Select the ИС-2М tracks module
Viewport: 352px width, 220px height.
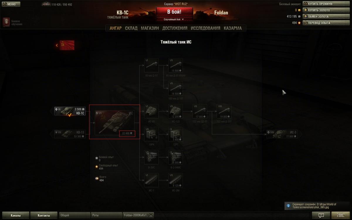pos(175,180)
